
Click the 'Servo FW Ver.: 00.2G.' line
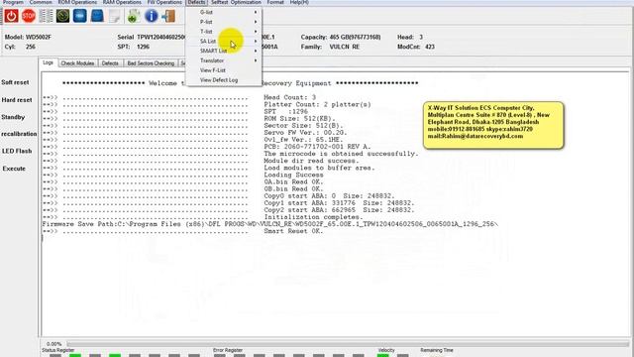tap(305, 133)
